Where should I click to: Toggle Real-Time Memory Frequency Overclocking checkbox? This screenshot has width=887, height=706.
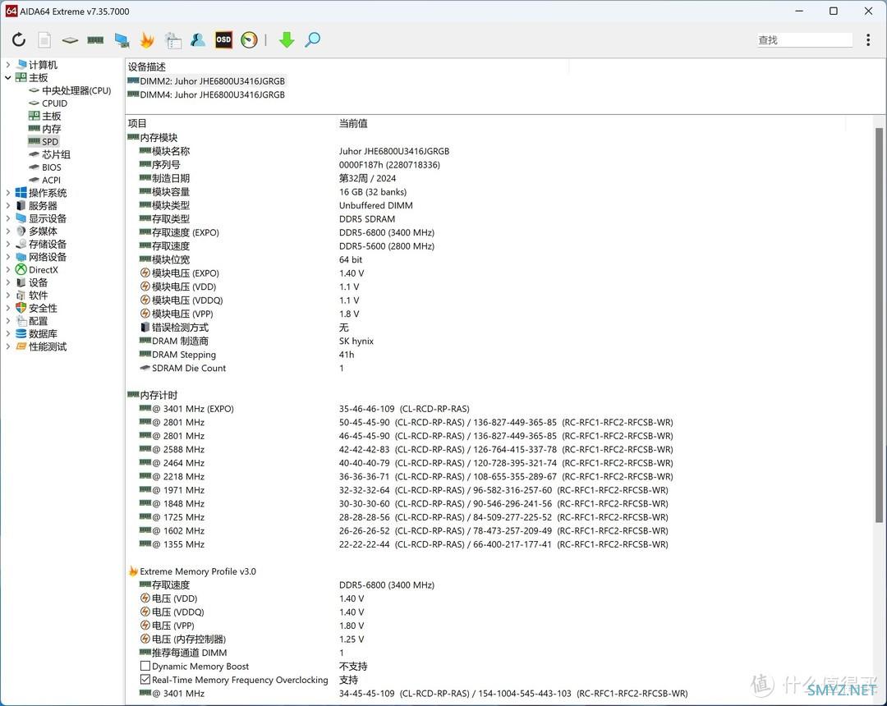145,680
